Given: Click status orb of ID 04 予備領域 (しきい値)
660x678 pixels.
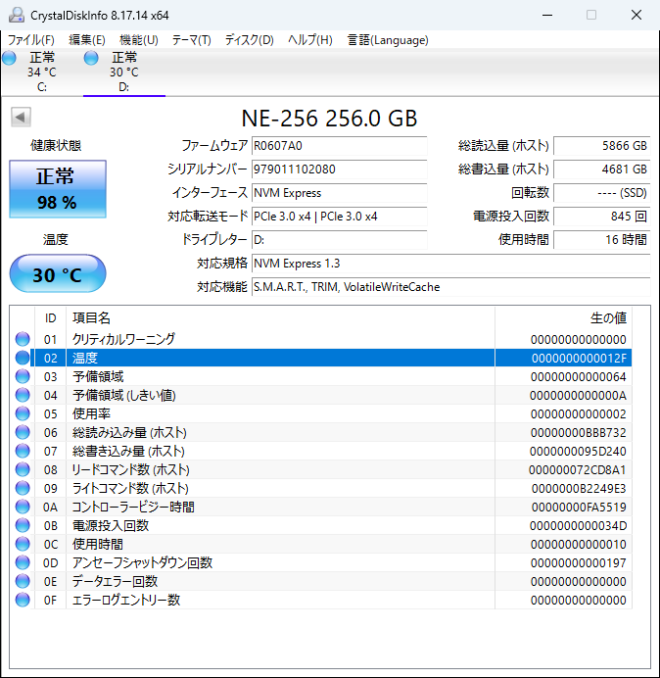Looking at the screenshot, I should [23, 395].
